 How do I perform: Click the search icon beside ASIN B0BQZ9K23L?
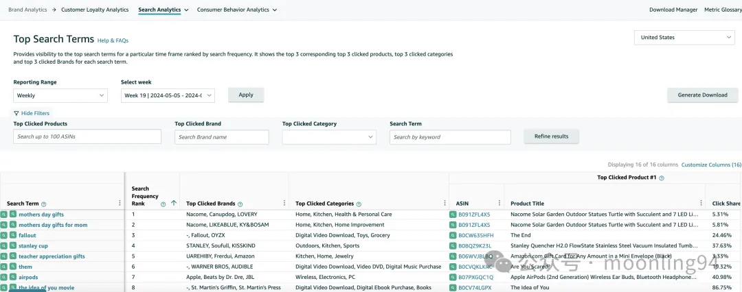point(453,245)
